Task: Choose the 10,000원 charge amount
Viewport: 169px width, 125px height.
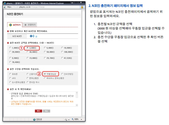Action: coord(62,48)
